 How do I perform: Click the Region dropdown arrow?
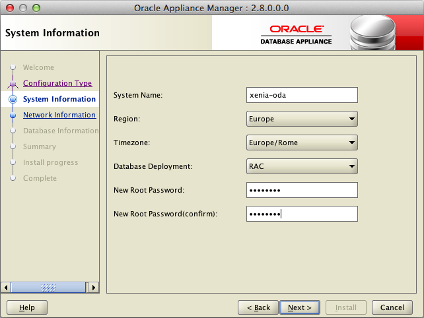click(351, 119)
